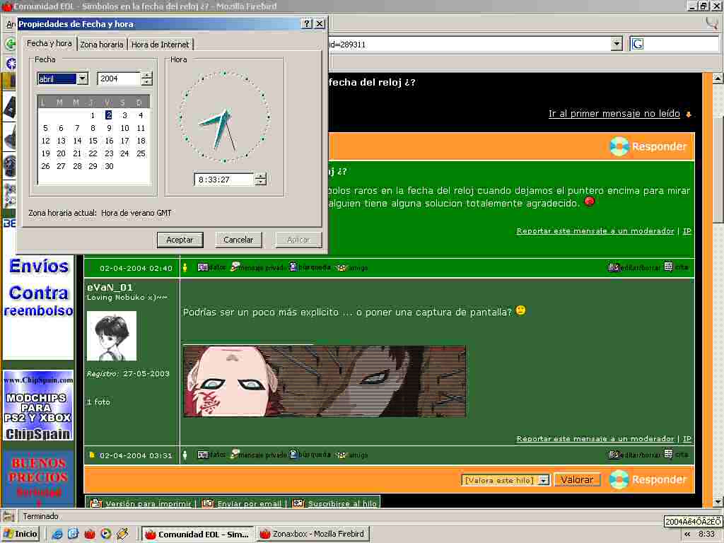724x543 pixels.
Task: Open the last quick launch icon before the window buttons
Action: tap(122, 534)
